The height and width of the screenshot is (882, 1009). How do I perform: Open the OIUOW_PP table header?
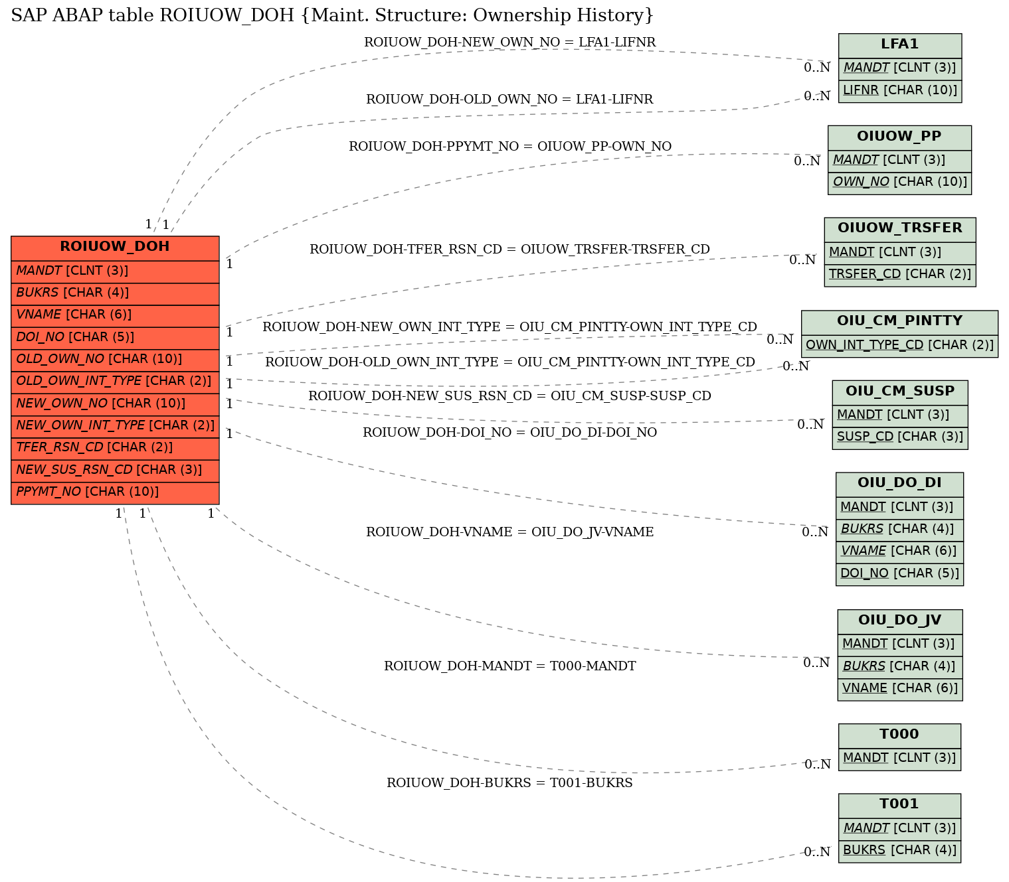point(899,137)
